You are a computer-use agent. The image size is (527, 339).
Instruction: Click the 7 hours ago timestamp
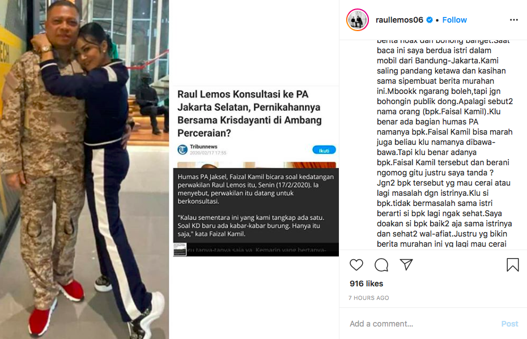[369, 298]
